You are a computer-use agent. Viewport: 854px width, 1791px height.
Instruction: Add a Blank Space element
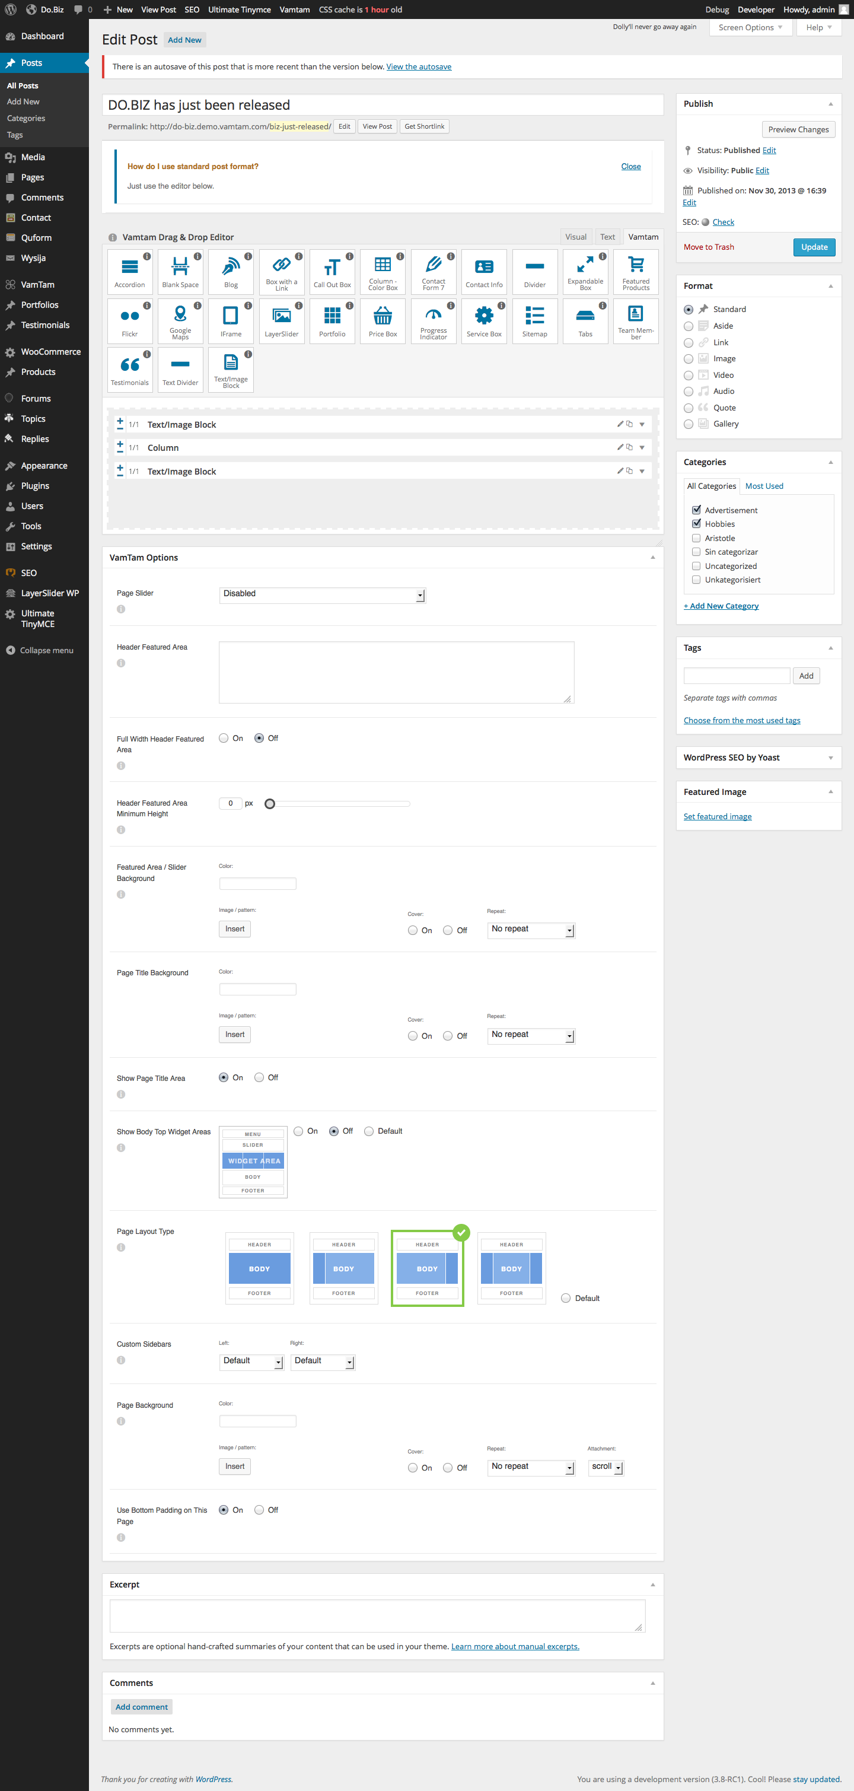tap(181, 272)
